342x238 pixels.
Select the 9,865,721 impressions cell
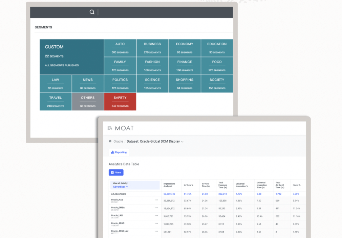click(x=168, y=216)
